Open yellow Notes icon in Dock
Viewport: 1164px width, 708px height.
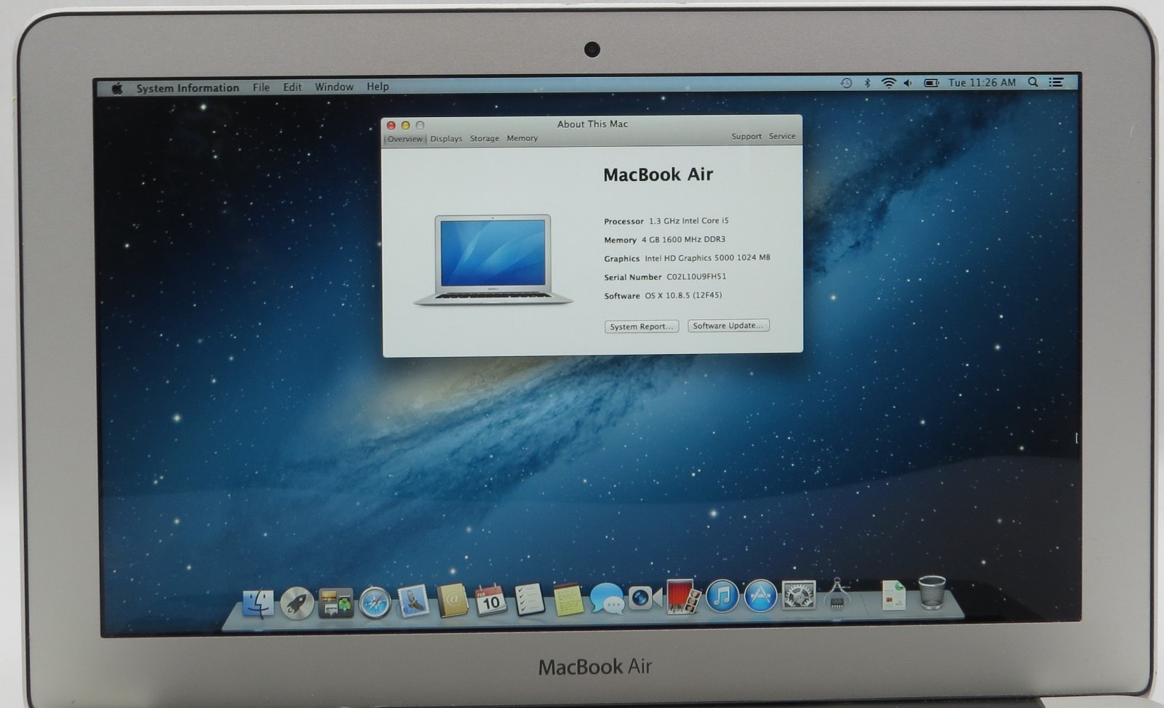click(567, 600)
